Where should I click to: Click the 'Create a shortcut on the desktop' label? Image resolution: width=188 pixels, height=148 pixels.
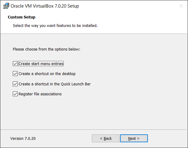(47, 74)
